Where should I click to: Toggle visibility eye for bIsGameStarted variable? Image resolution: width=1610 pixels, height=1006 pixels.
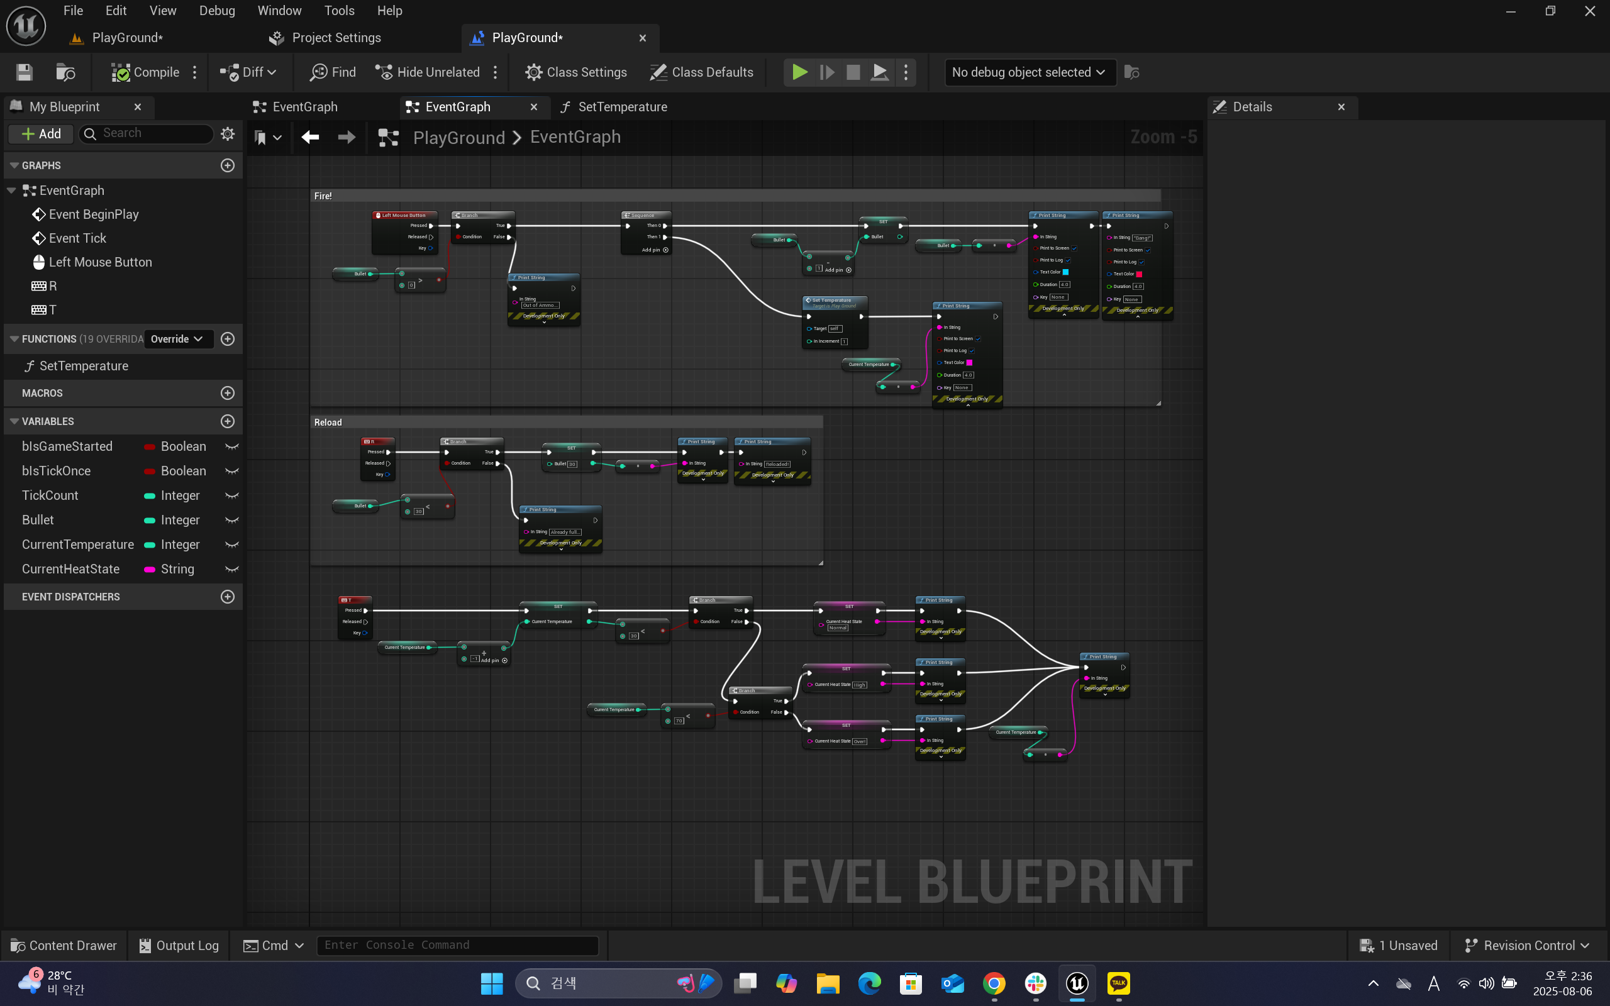[231, 446]
